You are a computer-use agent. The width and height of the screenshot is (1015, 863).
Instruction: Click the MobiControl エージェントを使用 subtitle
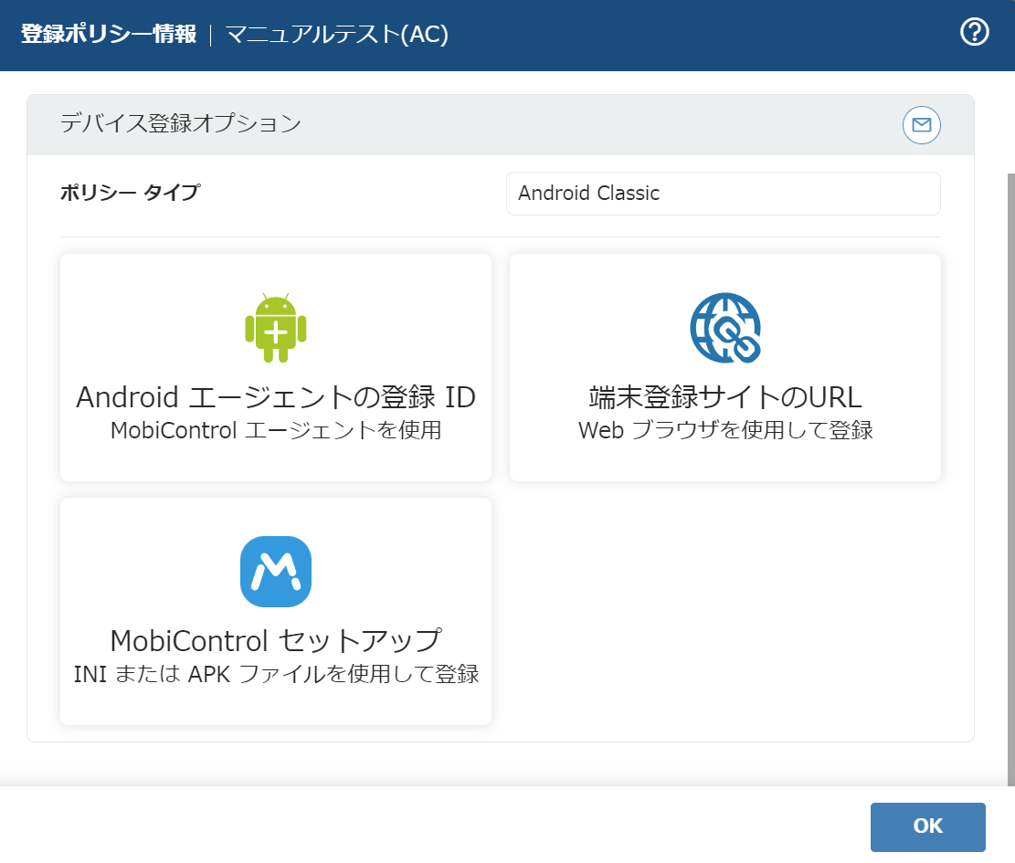(x=276, y=430)
